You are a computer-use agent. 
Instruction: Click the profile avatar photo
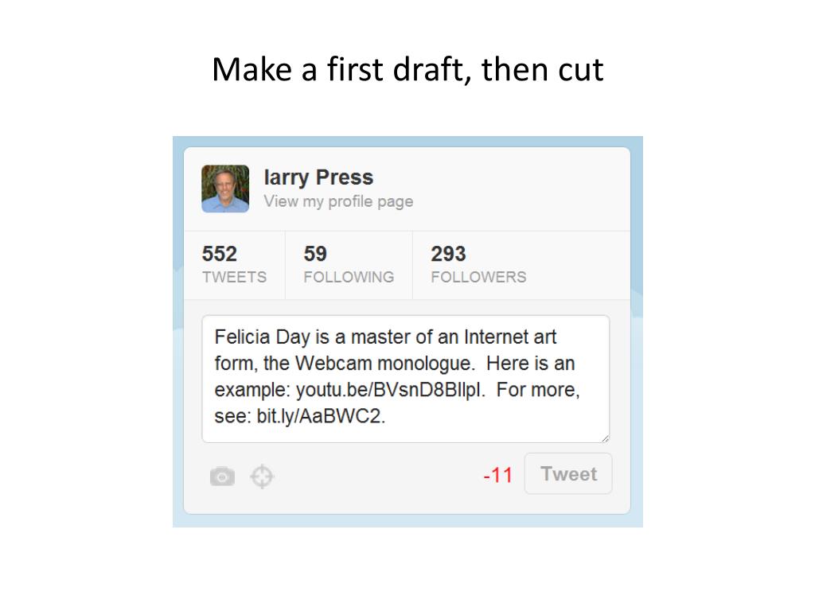225,189
